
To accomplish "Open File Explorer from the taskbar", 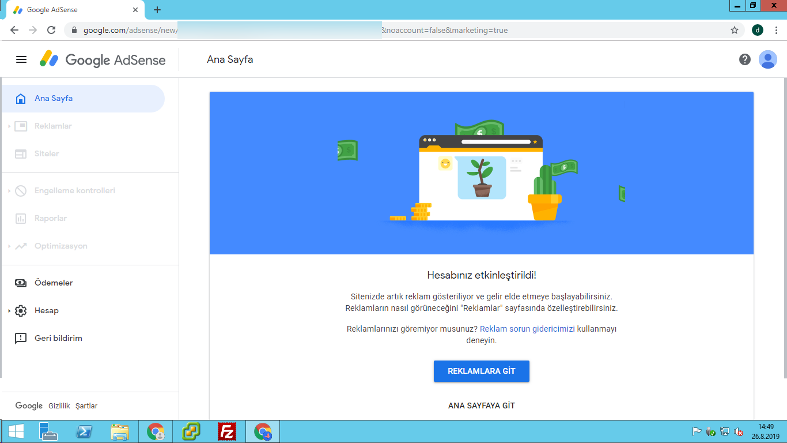I will click(x=120, y=431).
